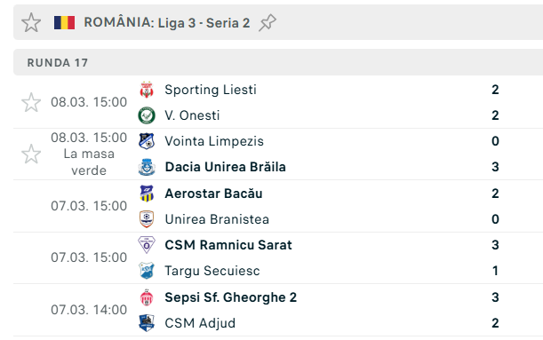Click the CSM Adjud team crest
The width and height of the screenshot is (543, 340).
click(147, 323)
